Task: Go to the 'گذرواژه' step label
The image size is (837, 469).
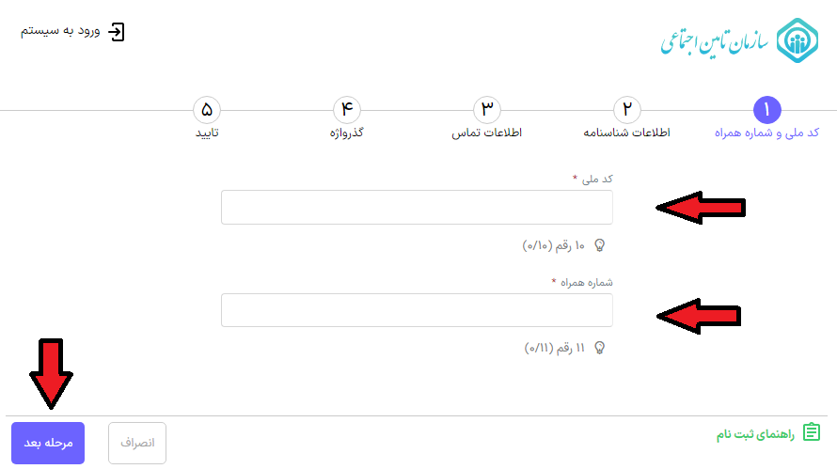Action: coord(346,133)
